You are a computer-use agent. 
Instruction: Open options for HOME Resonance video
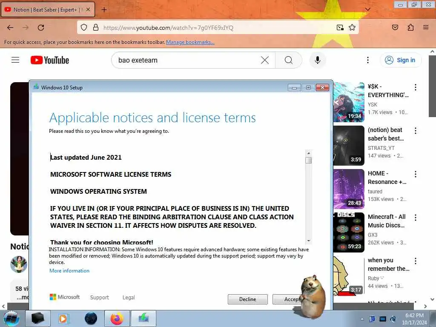pyautogui.click(x=416, y=174)
